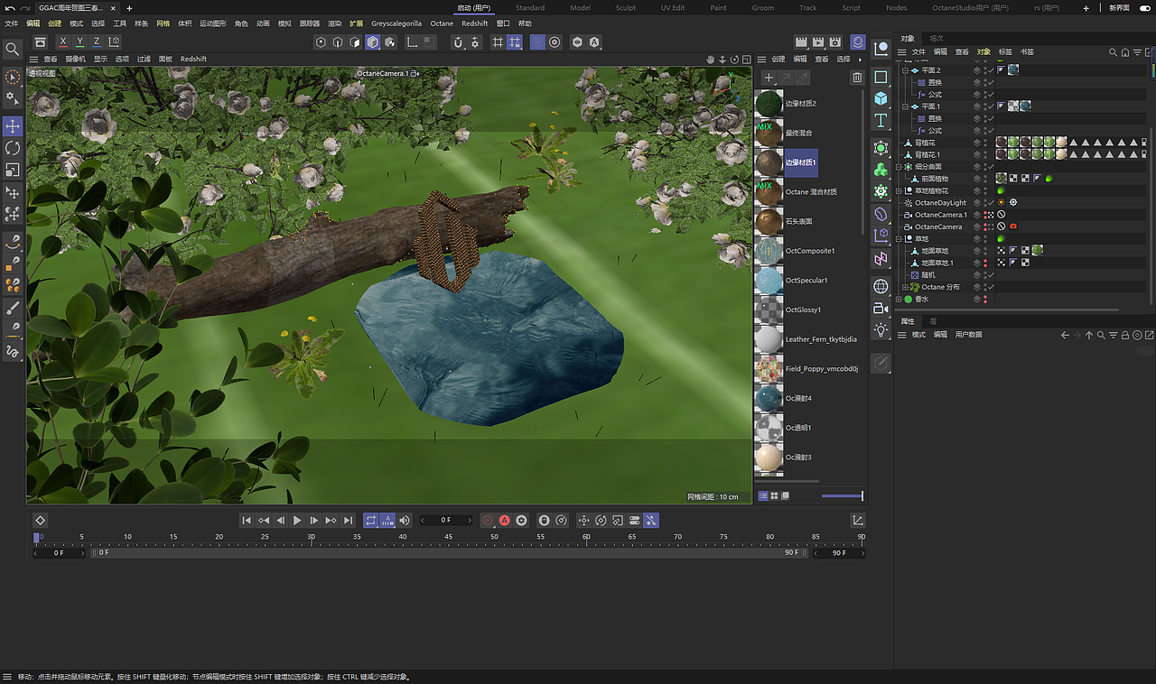Click the search icon in Object Manager

tap(1114, 52)
